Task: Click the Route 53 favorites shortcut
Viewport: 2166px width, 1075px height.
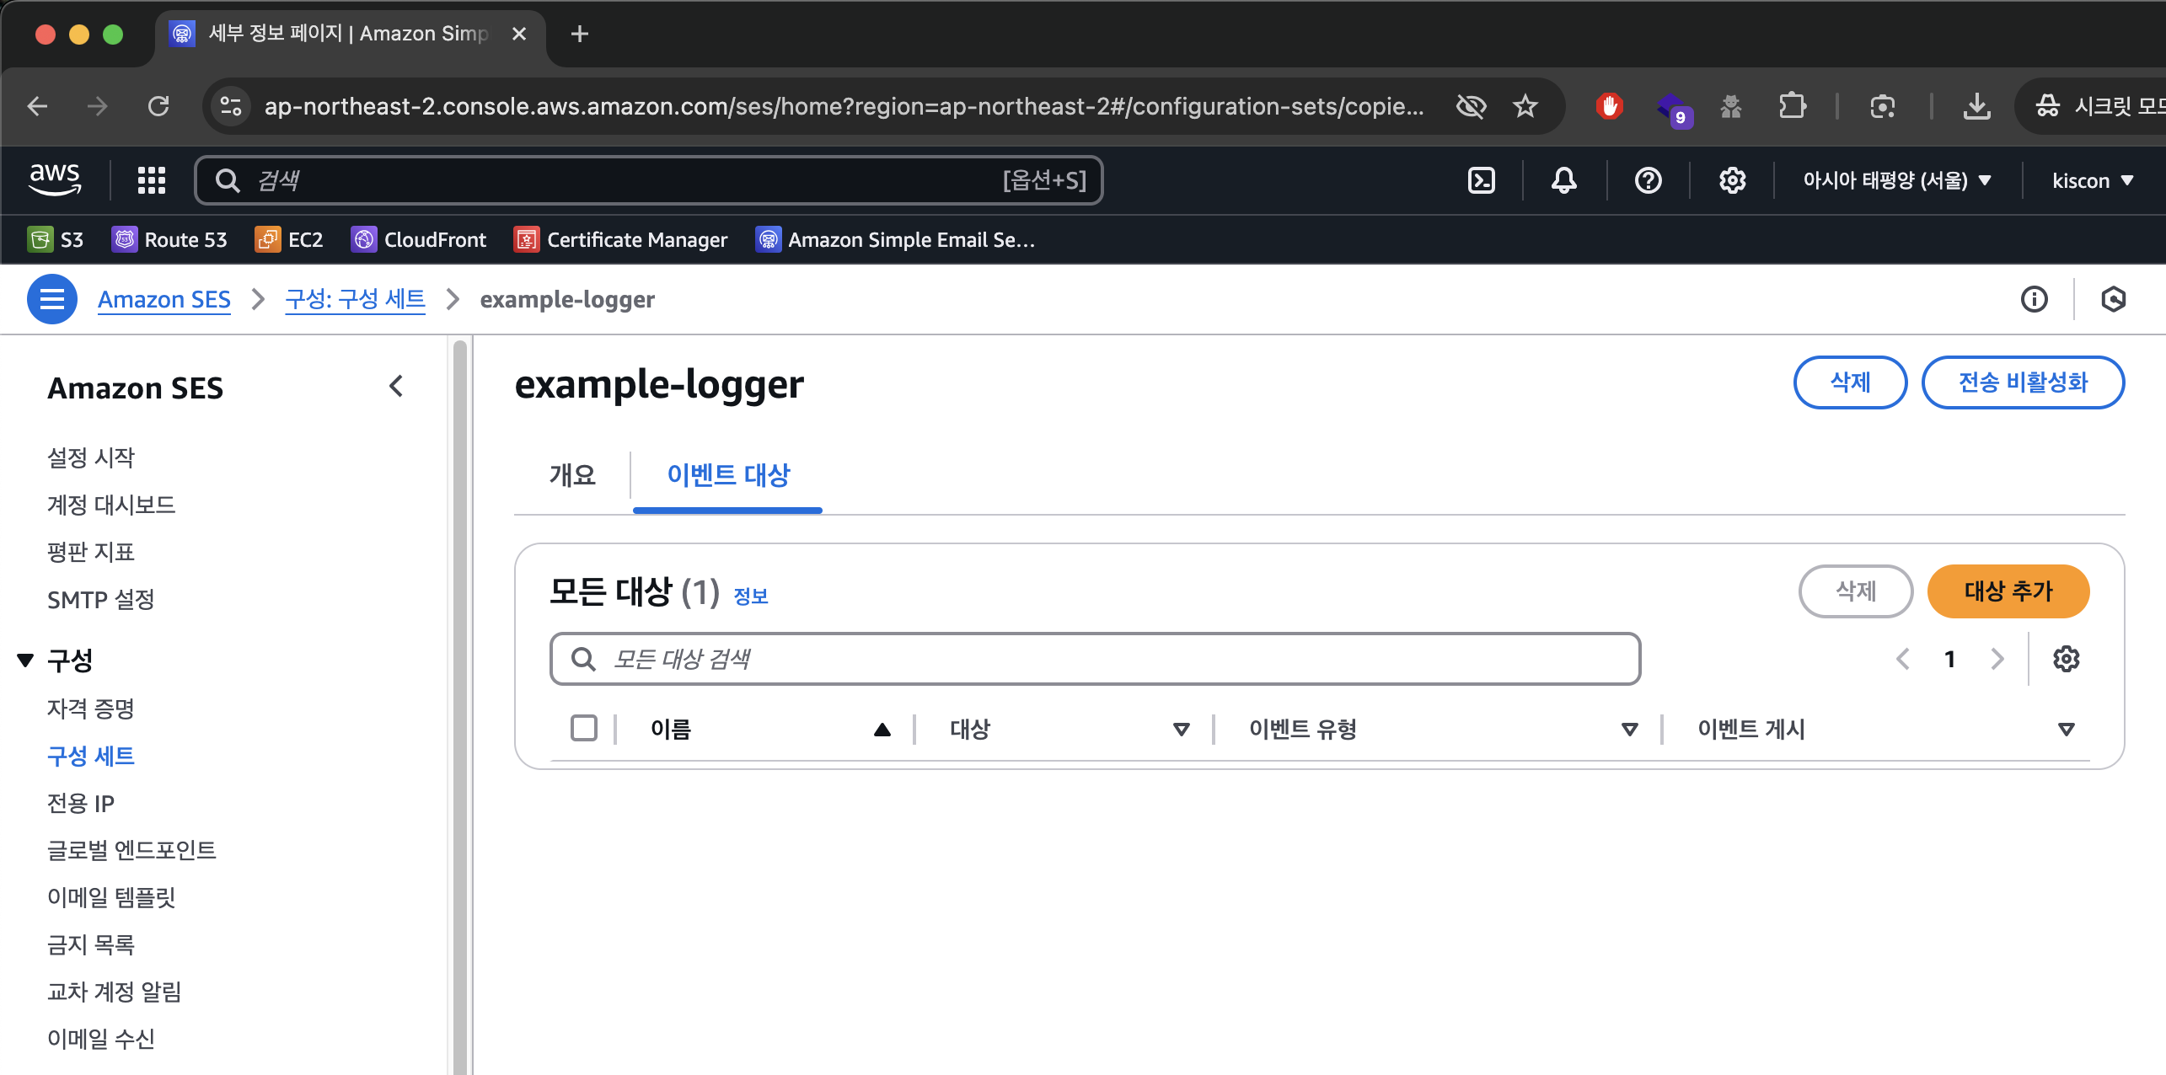Action: coord(169,240)
